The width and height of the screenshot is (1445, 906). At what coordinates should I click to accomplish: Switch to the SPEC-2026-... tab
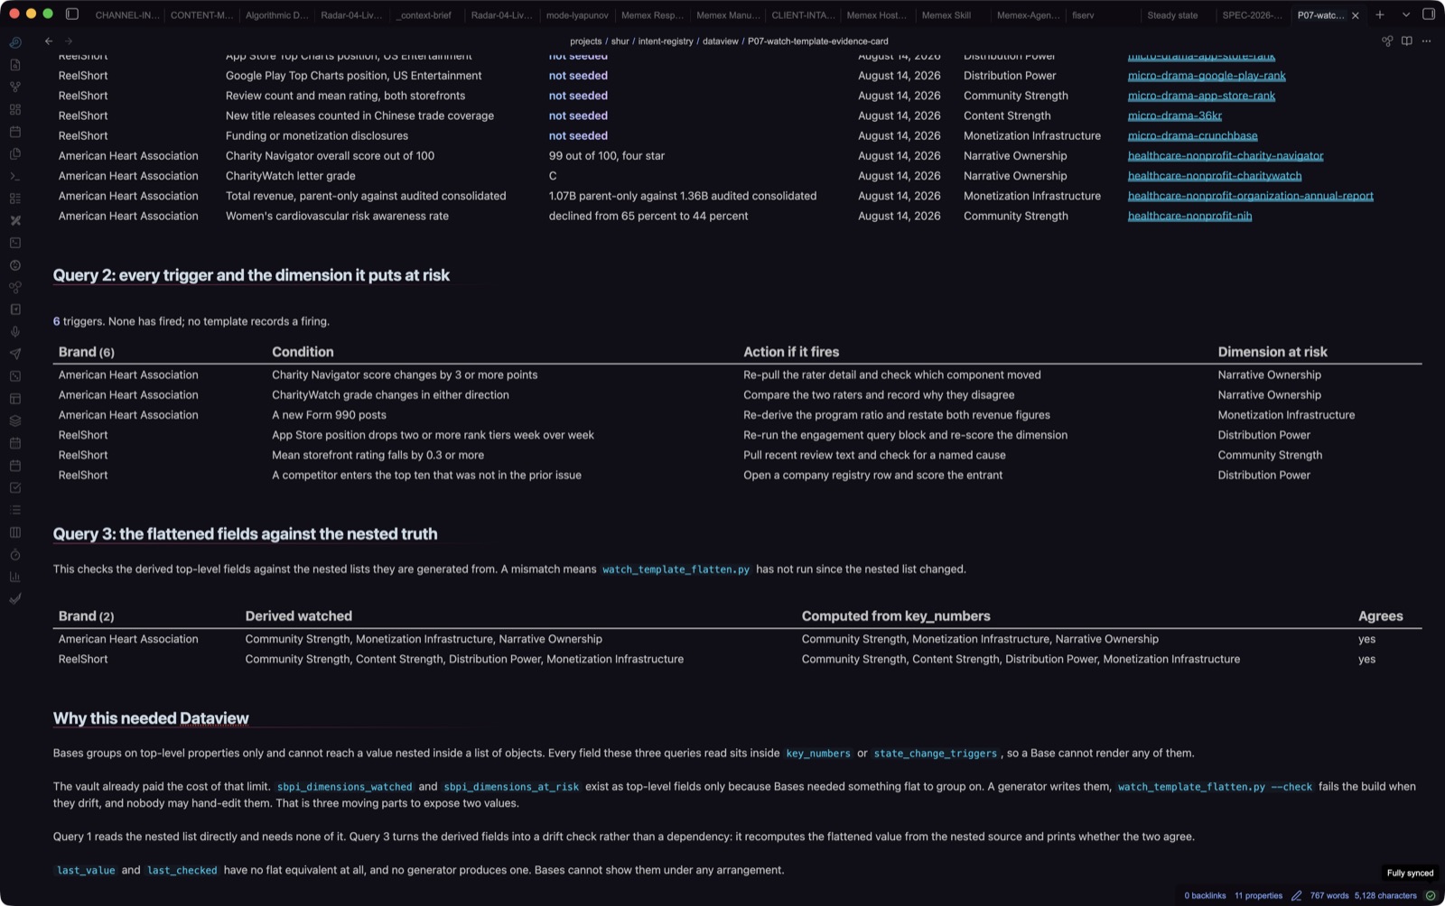[1252, 15]
